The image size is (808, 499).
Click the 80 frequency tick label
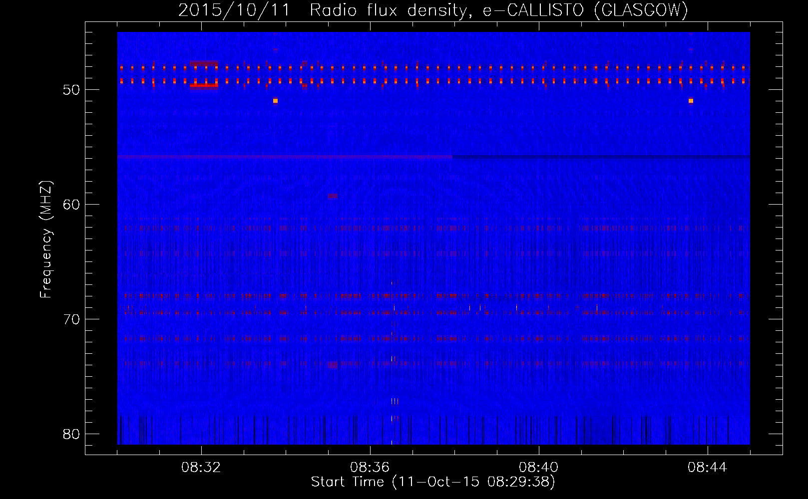(x=71, y=434)
